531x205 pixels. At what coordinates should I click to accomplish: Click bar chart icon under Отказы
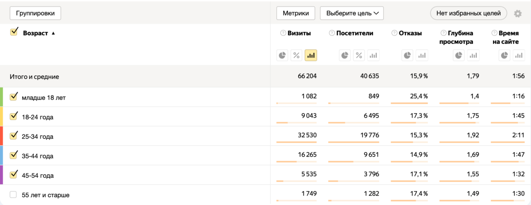click(422, 55)
